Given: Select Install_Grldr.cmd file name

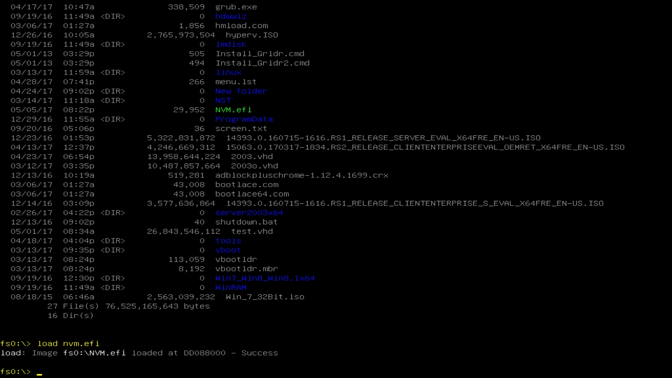Looking at the screenshot, I should (260, 54).
